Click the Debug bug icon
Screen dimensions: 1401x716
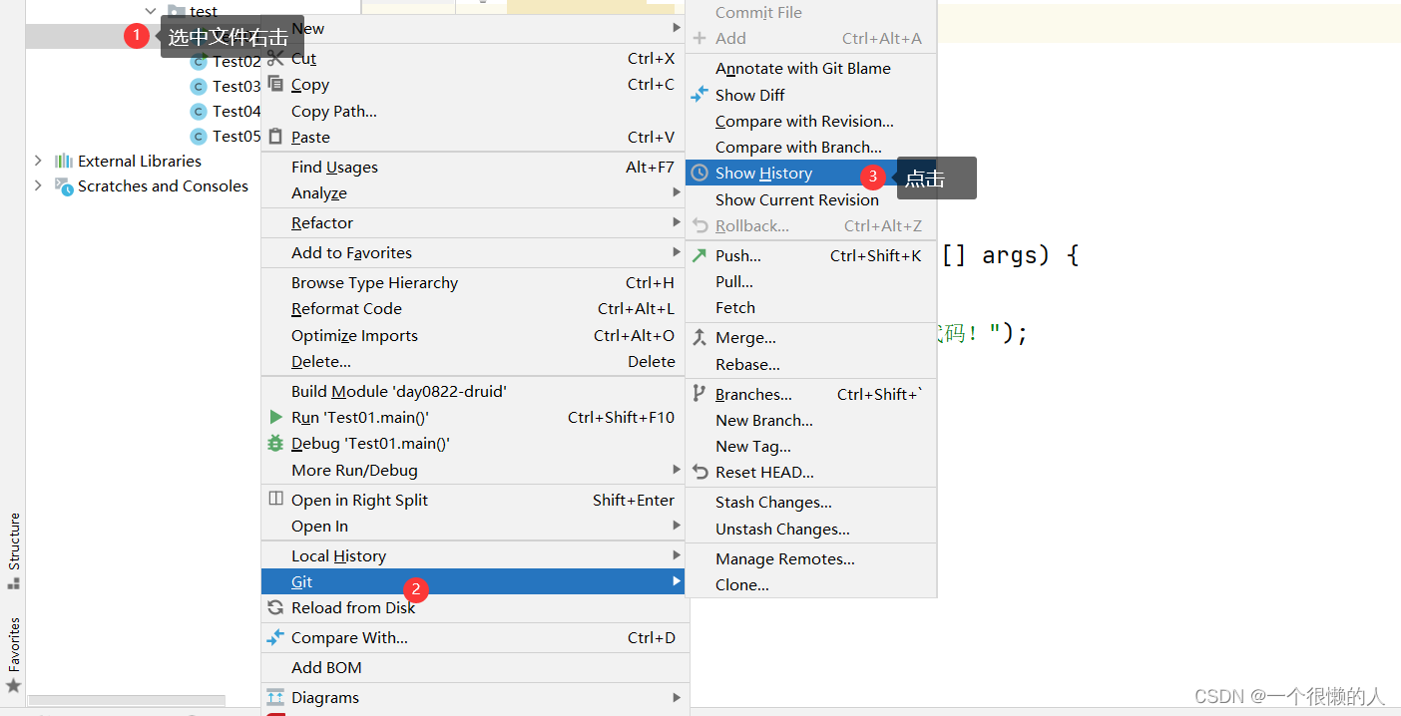tap(276, 443)
